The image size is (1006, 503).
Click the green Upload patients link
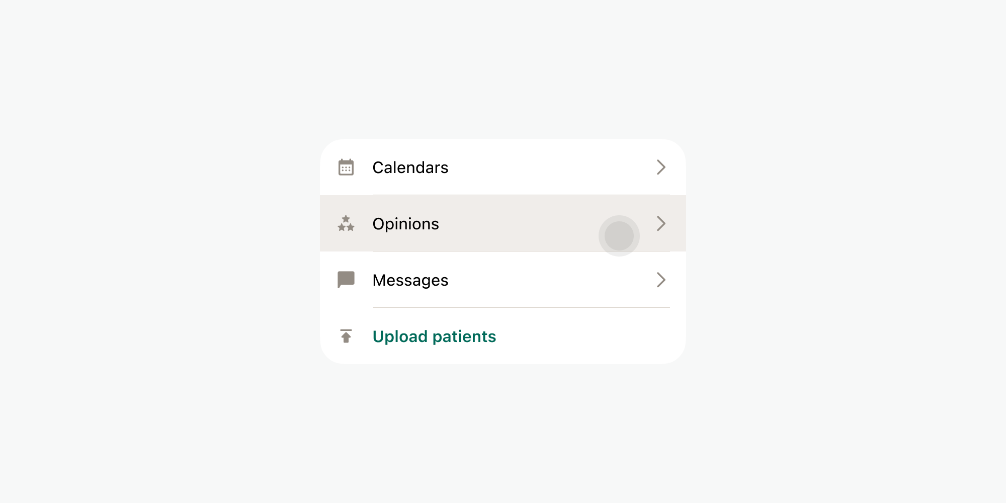pos(434,337)
